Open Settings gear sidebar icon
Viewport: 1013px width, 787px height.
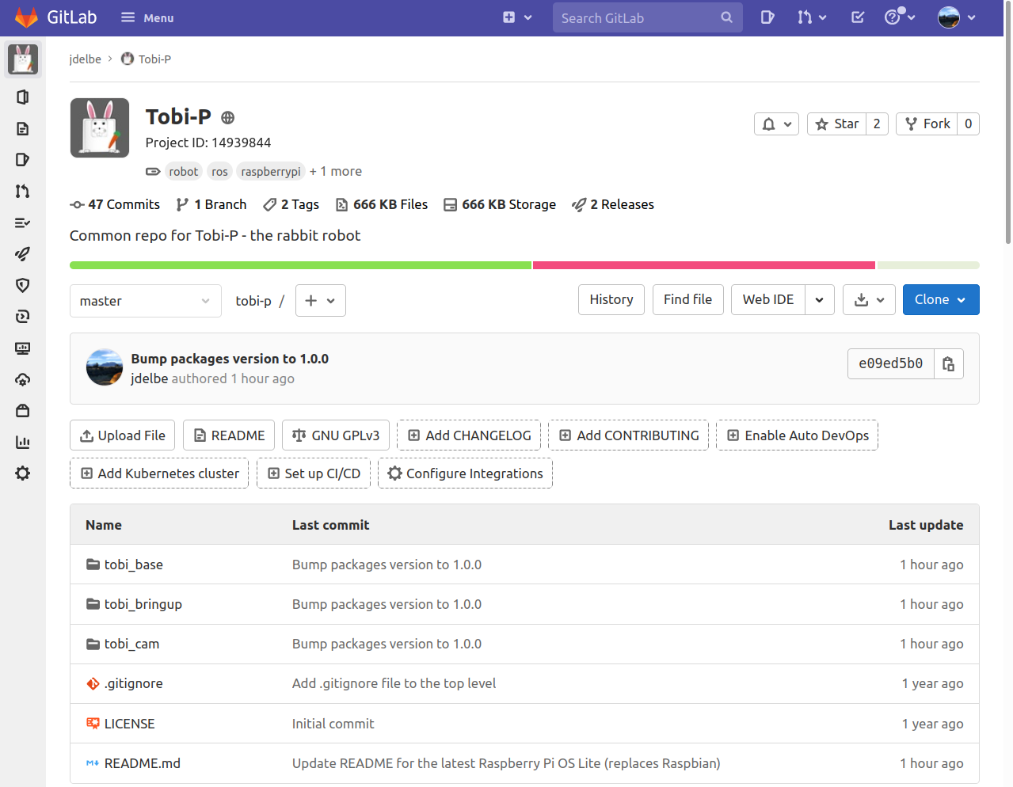tap(23, 473)
